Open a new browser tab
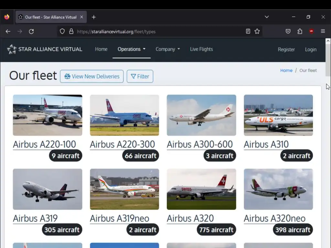Screen dimensions: 331x248 [x=94, y=17]
